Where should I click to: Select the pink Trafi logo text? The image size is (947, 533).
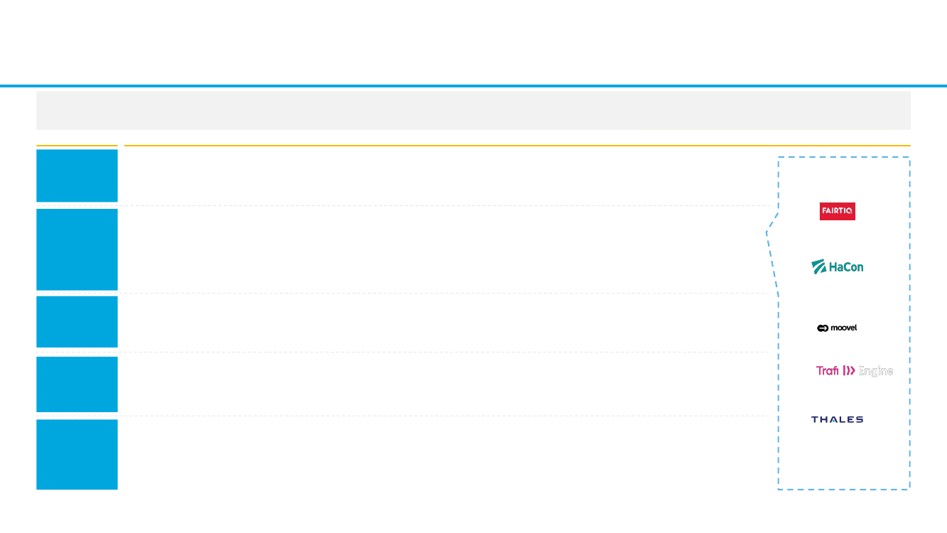828,370
